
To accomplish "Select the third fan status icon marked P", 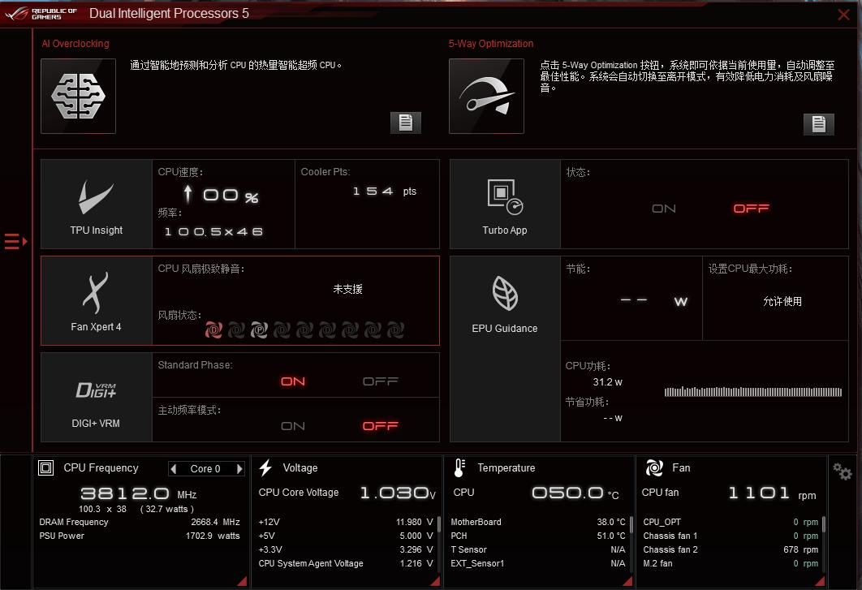I will [x=259, y=330].
